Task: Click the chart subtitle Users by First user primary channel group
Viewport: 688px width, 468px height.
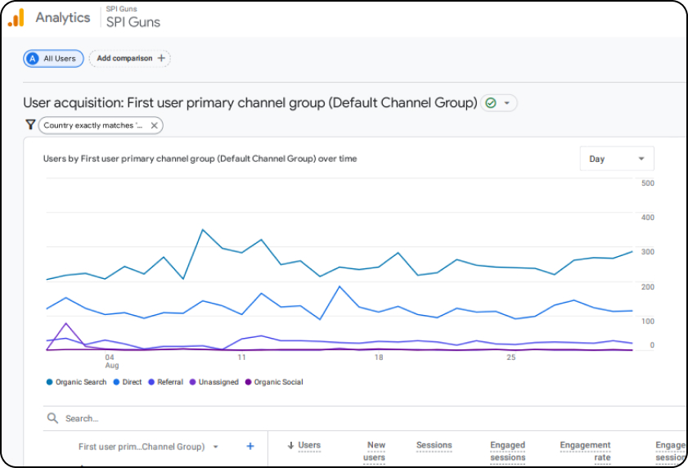Action: point(200,159)
